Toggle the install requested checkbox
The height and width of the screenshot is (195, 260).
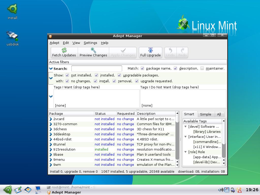(x=95, y=81)
